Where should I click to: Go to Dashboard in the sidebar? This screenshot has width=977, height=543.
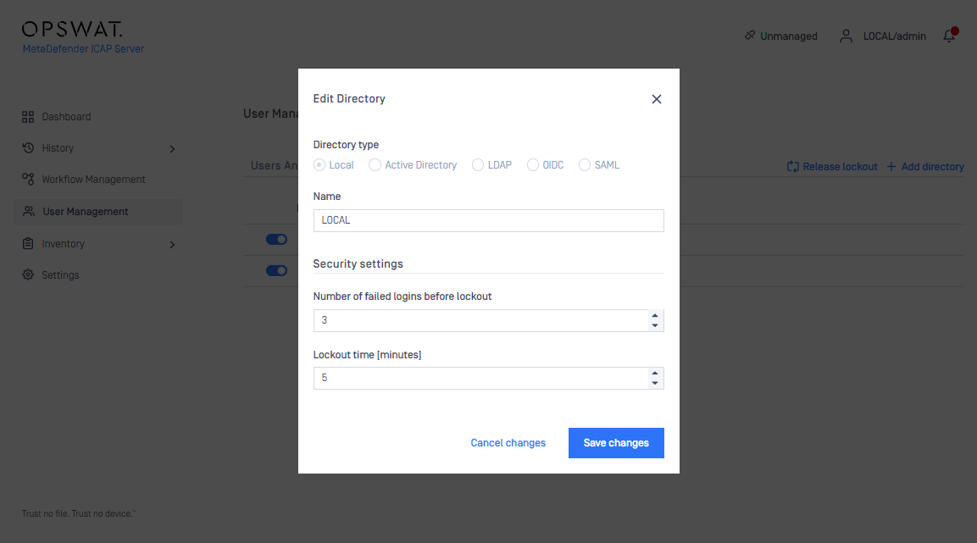[66, 116]
